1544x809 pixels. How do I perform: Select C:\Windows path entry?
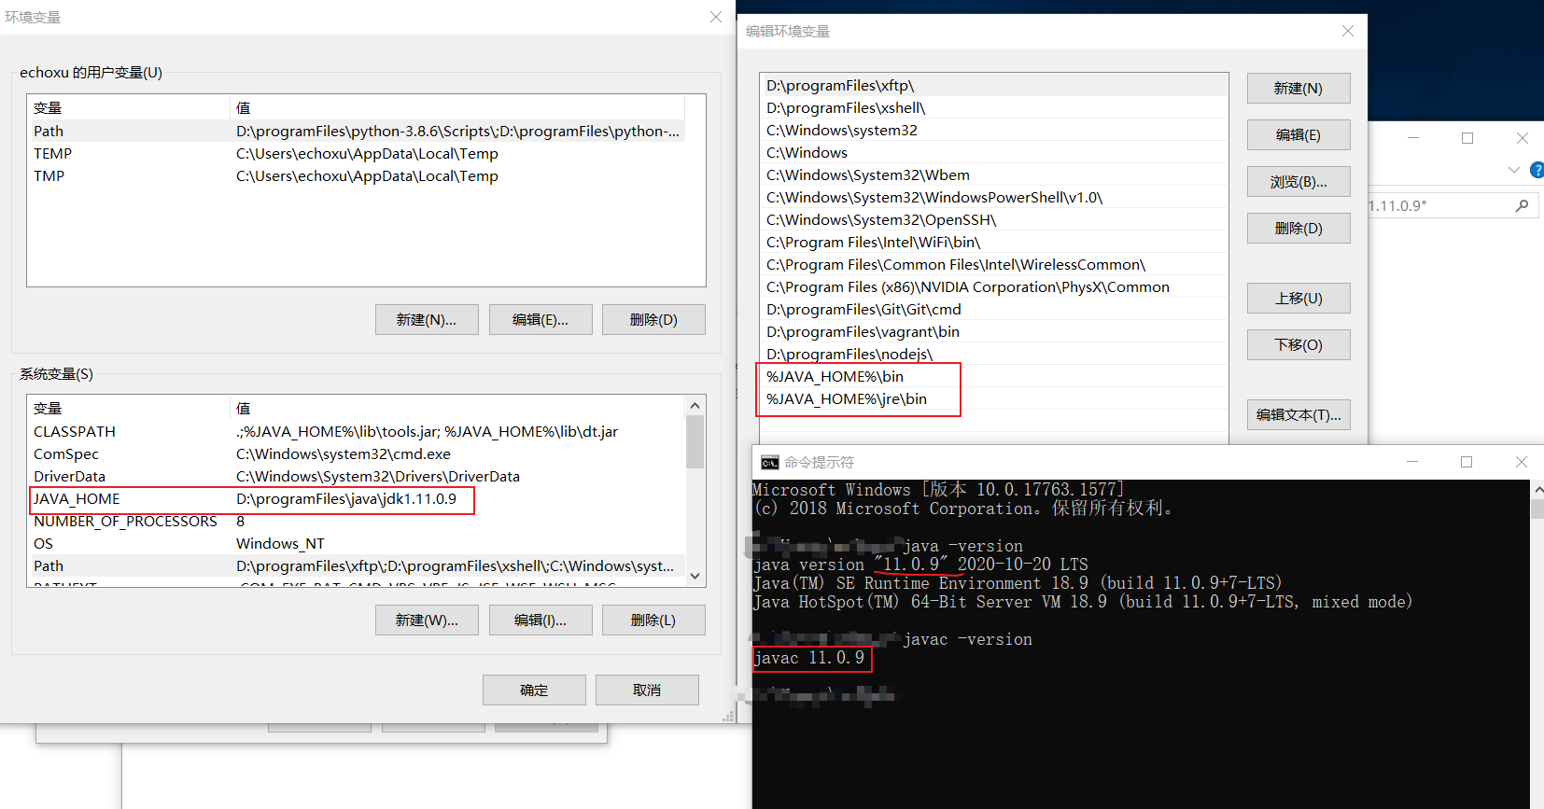coord(994,153)
